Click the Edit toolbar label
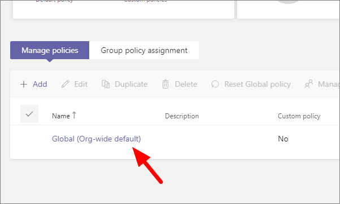 [81, 84]
